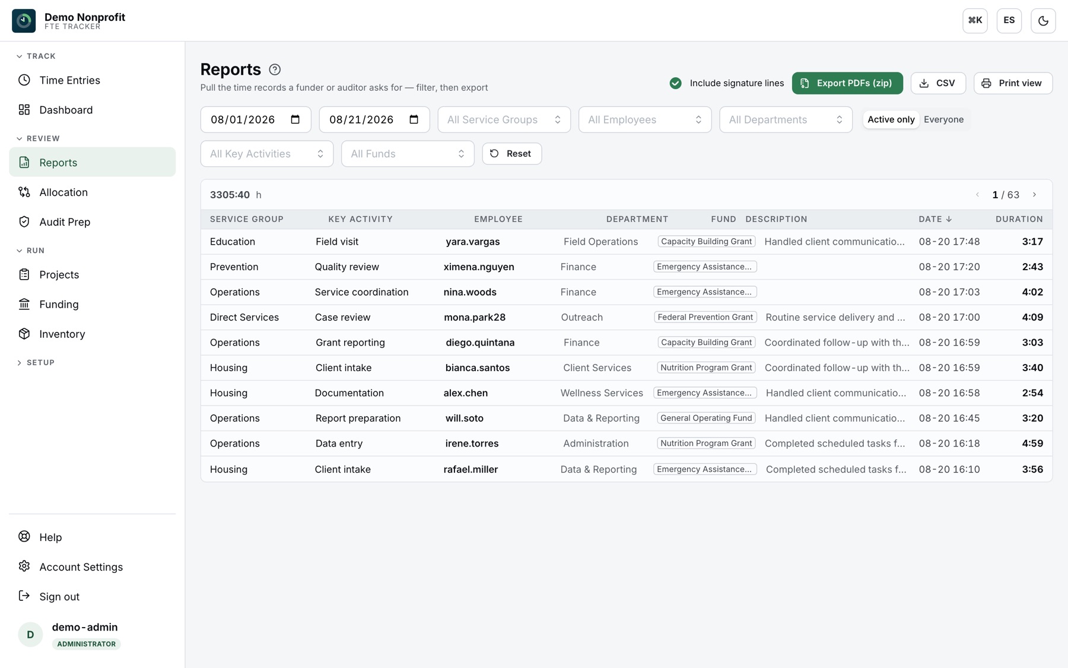Collapse the TRACK sidebar section
Viewport: 1068px width, 668px height.
36,56
